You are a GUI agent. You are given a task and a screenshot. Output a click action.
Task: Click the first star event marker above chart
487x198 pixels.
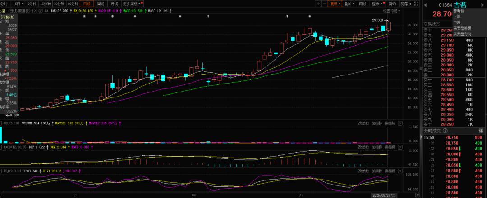(x=84, y=16)
